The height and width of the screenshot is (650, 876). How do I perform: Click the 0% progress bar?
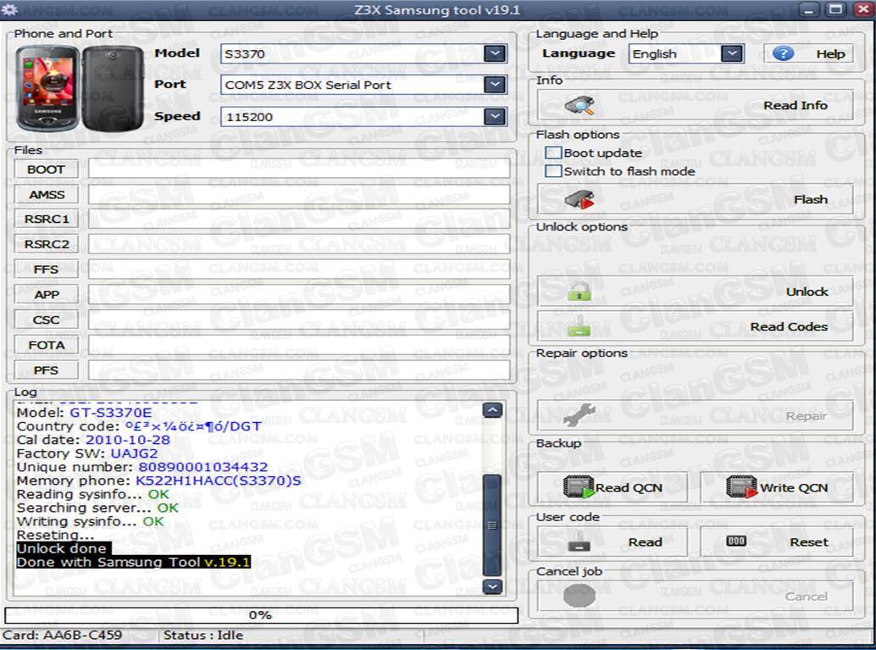[x=261, y=614]
